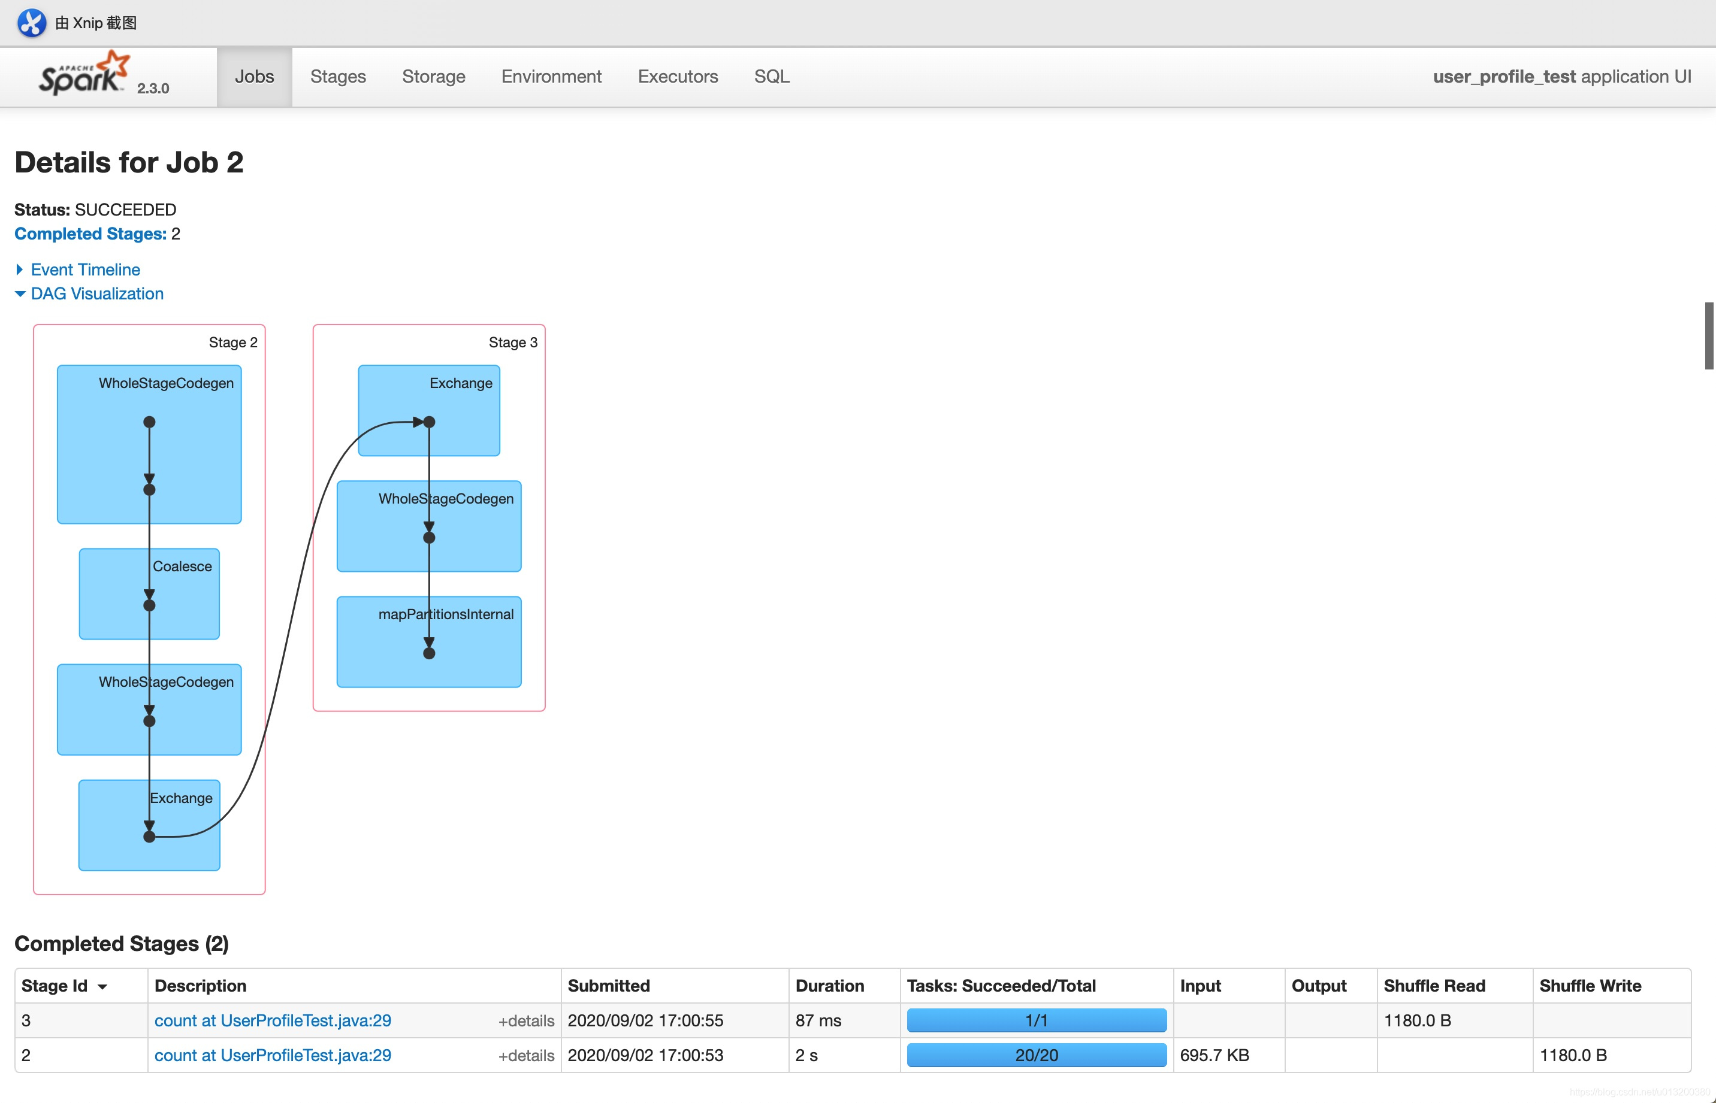Open the Jobs tab
Viewport: 1716px width, 1103px height.
[255, 77]
